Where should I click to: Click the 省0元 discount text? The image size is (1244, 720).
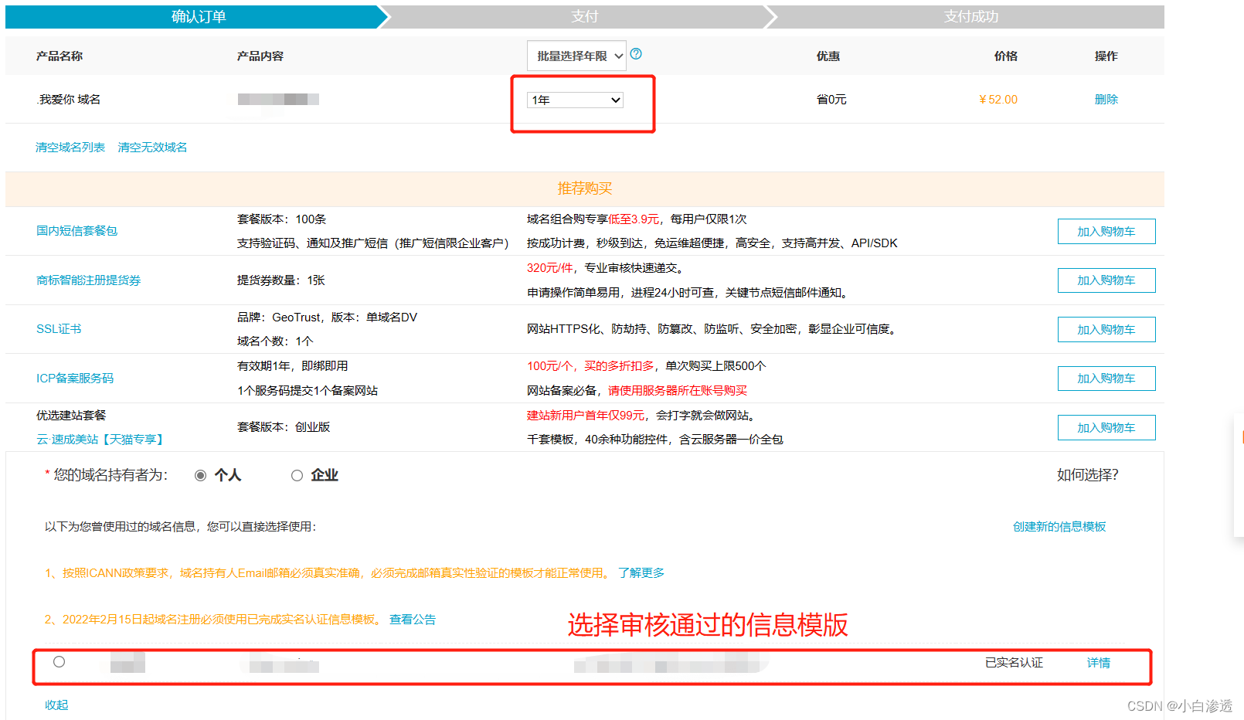click(831, 99)
